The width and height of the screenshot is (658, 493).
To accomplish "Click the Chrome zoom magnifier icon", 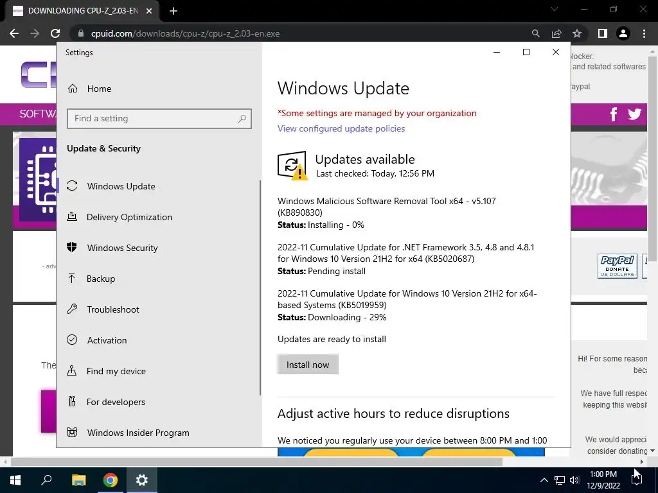I will click(535, 33).
